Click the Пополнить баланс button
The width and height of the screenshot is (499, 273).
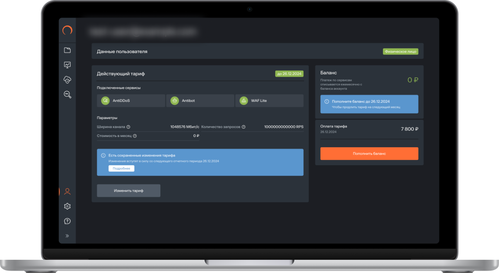coord(369,154)
